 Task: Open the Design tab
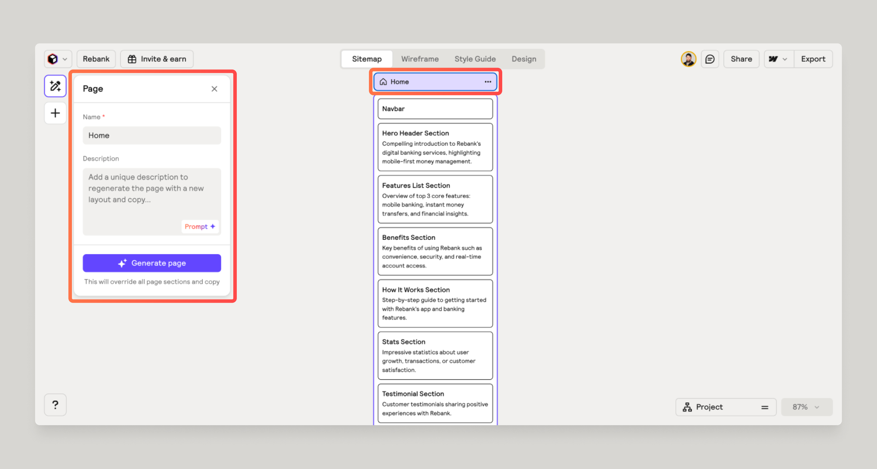pyautogui.click(x=524, y=59)
